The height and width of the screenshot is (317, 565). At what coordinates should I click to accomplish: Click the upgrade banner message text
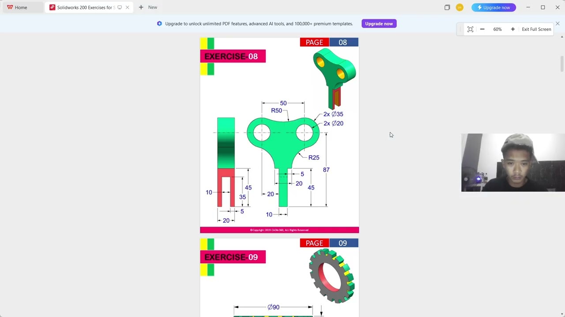pos(259,24)
